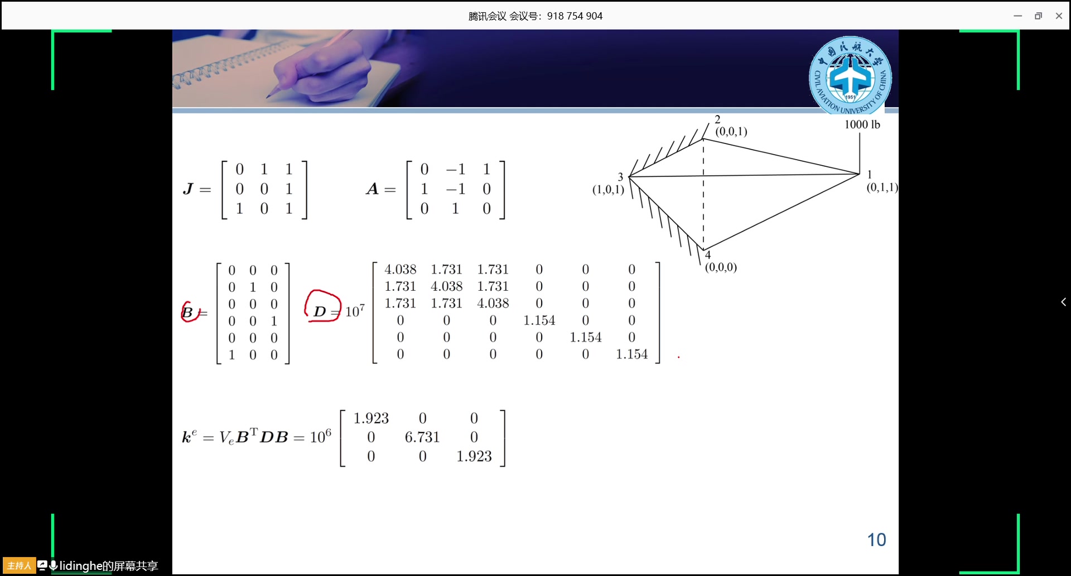Click the lidinghe screen sharing label

[109, 566]
